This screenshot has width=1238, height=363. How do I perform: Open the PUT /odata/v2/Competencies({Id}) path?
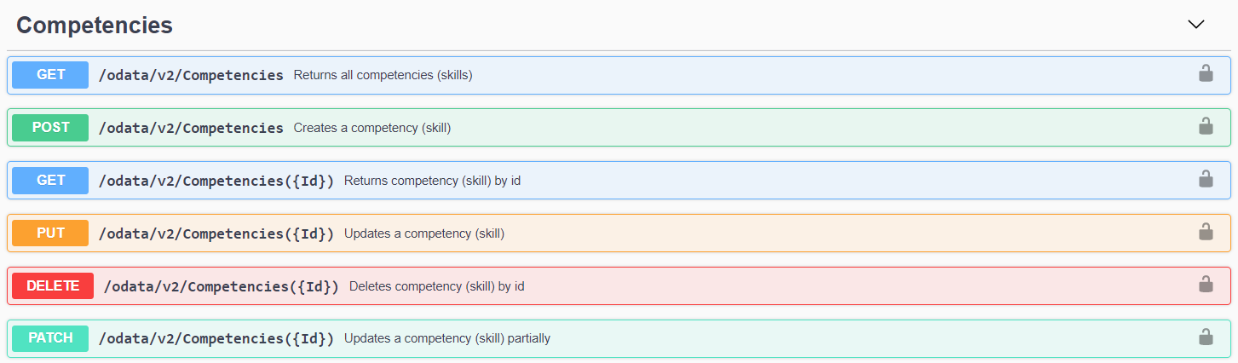point(216,233)
